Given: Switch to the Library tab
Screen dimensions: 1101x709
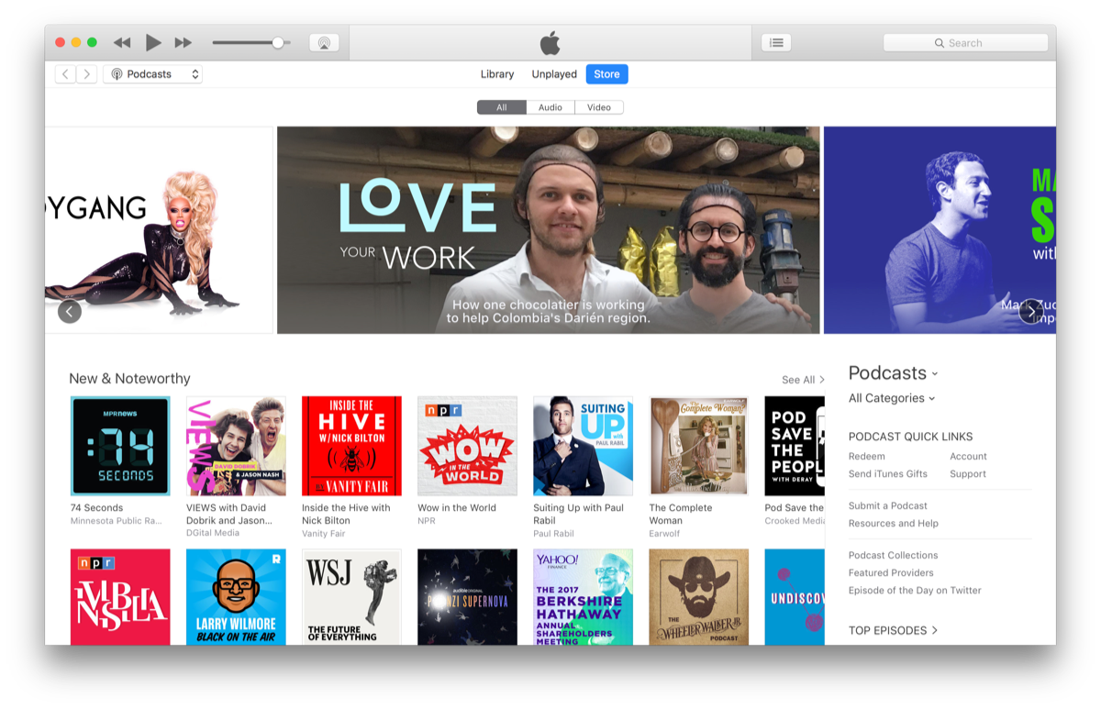Looking at the screenshot, I should (x=496, y=73).
